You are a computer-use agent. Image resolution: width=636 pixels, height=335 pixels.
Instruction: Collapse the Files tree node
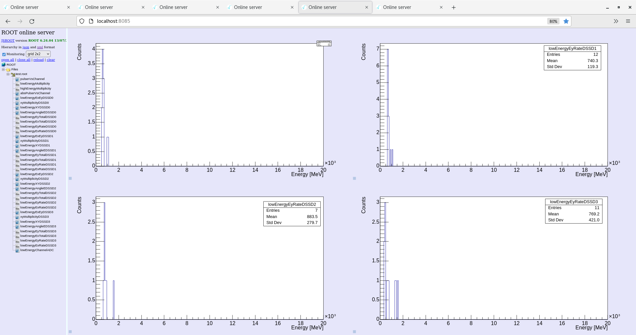click(x=3, y=69)
